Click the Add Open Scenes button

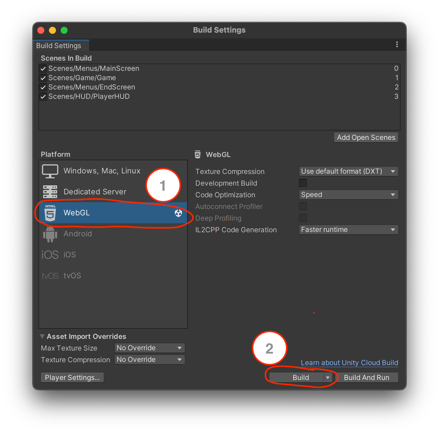click(366, 138)
